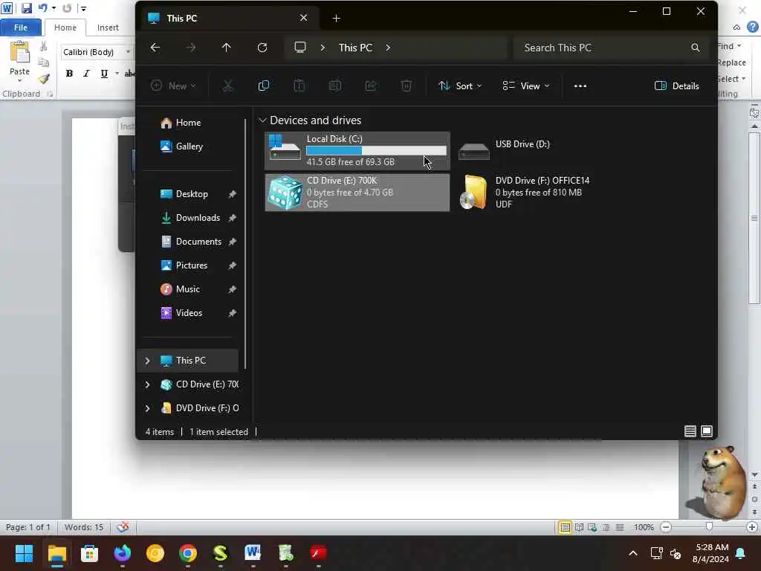761x571 pixels.
Task: Toggle Italic formatting in Word
Action: point(86,74)
